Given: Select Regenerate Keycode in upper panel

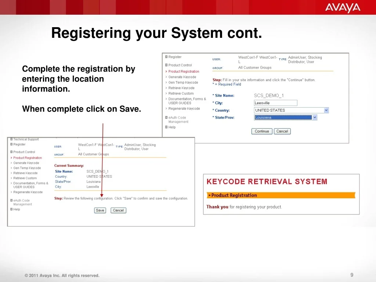Looking at the screenshot, I should click(x=184, y=109).
